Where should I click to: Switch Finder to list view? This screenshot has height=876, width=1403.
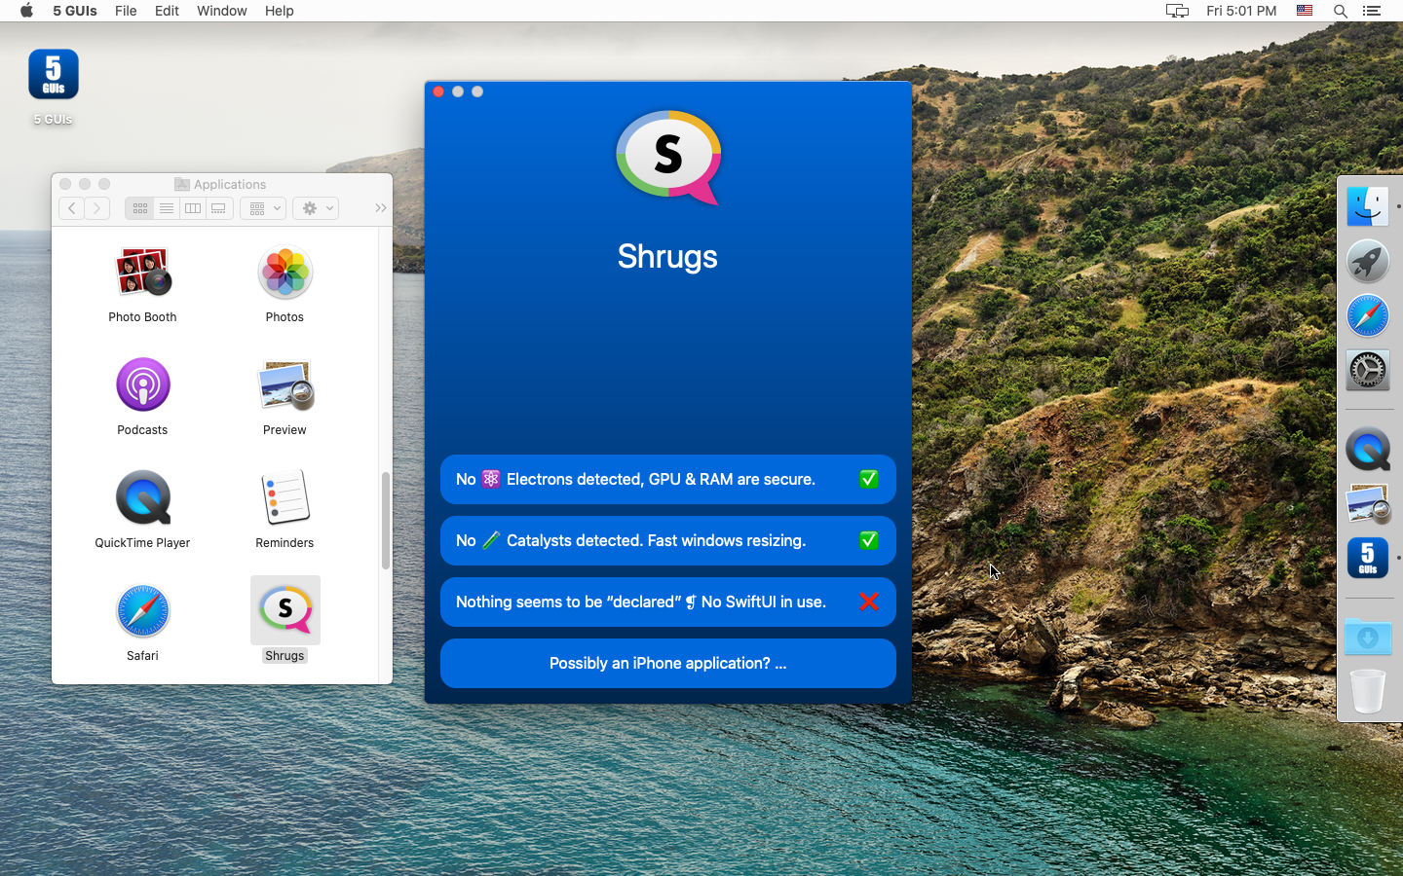(167, 208)
